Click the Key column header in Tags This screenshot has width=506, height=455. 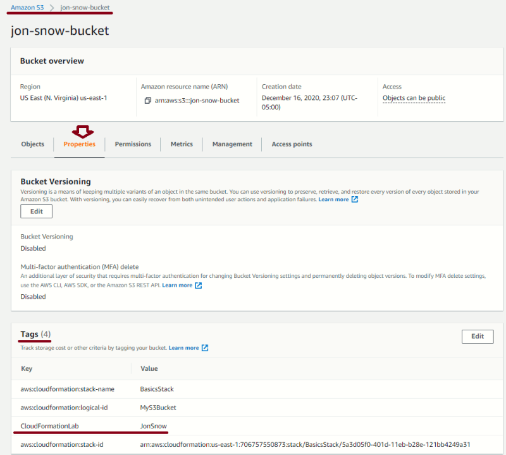pyautogui.click(x=27, y=368)
